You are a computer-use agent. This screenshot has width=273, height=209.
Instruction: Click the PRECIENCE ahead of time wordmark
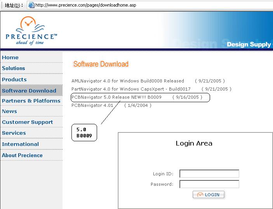tap(31, 39)
